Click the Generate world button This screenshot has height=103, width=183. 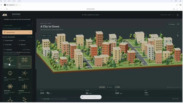(17, 32)
